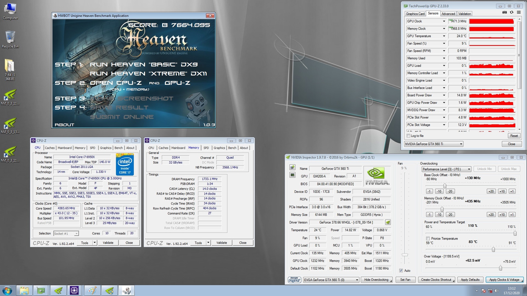Click the Donate PayPal icon
The height and width of the screenshot is (296, 527).
[x=294, y=280]
